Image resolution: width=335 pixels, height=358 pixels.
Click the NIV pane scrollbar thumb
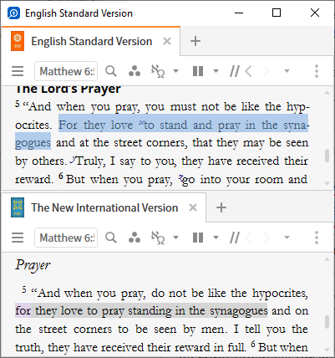click(x=327, y=322)
